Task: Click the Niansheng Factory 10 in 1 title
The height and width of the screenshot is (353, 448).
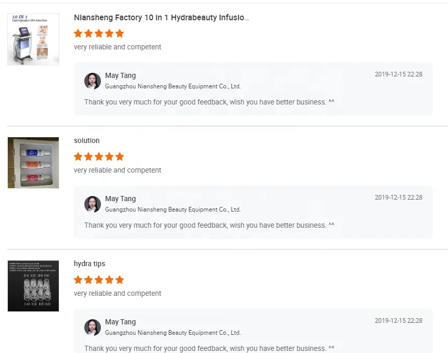Action: [x=161, y=18]
